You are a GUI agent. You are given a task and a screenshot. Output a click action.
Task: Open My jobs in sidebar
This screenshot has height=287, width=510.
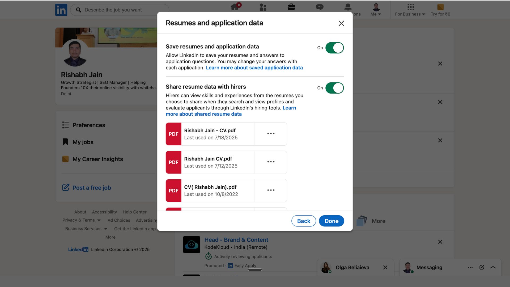[83, 142]
